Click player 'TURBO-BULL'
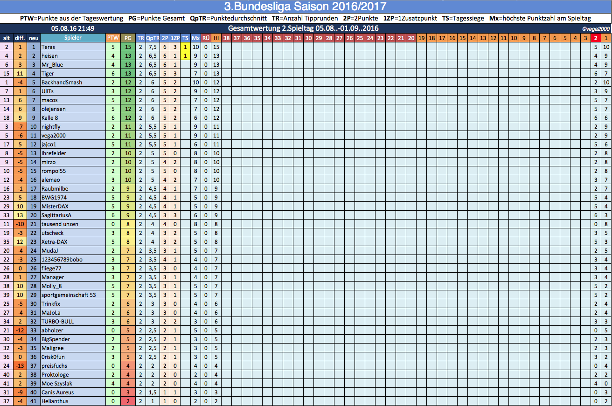This screenshot has height=406, width=612. click(x=72, y=322)
